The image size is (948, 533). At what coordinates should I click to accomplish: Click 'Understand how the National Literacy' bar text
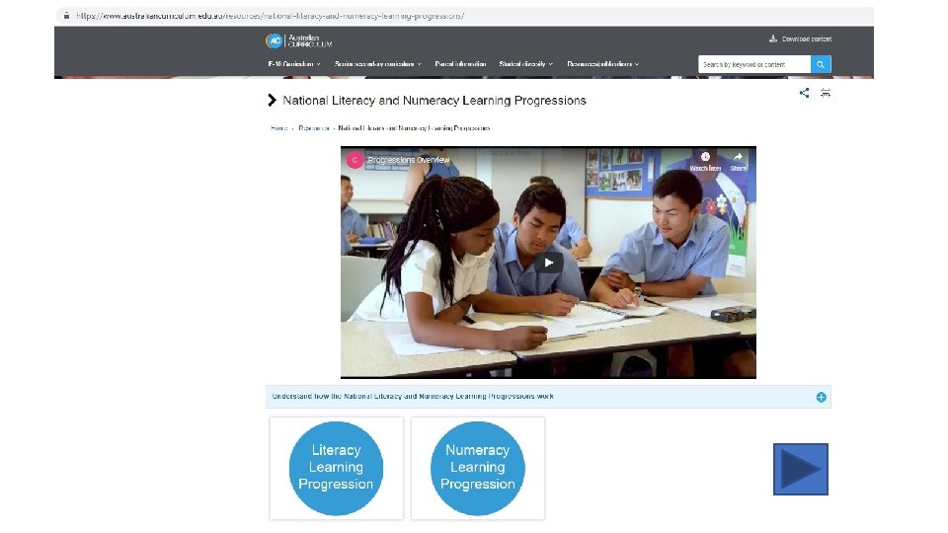[x=413, y=397]
